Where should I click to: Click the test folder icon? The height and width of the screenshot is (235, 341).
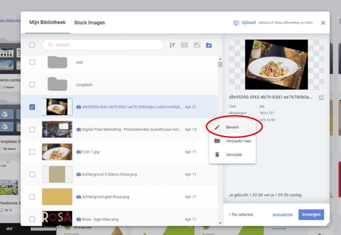click(x=57, y=62)
